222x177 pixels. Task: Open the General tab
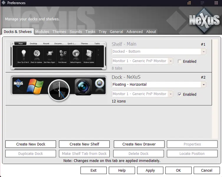(116, 32)
